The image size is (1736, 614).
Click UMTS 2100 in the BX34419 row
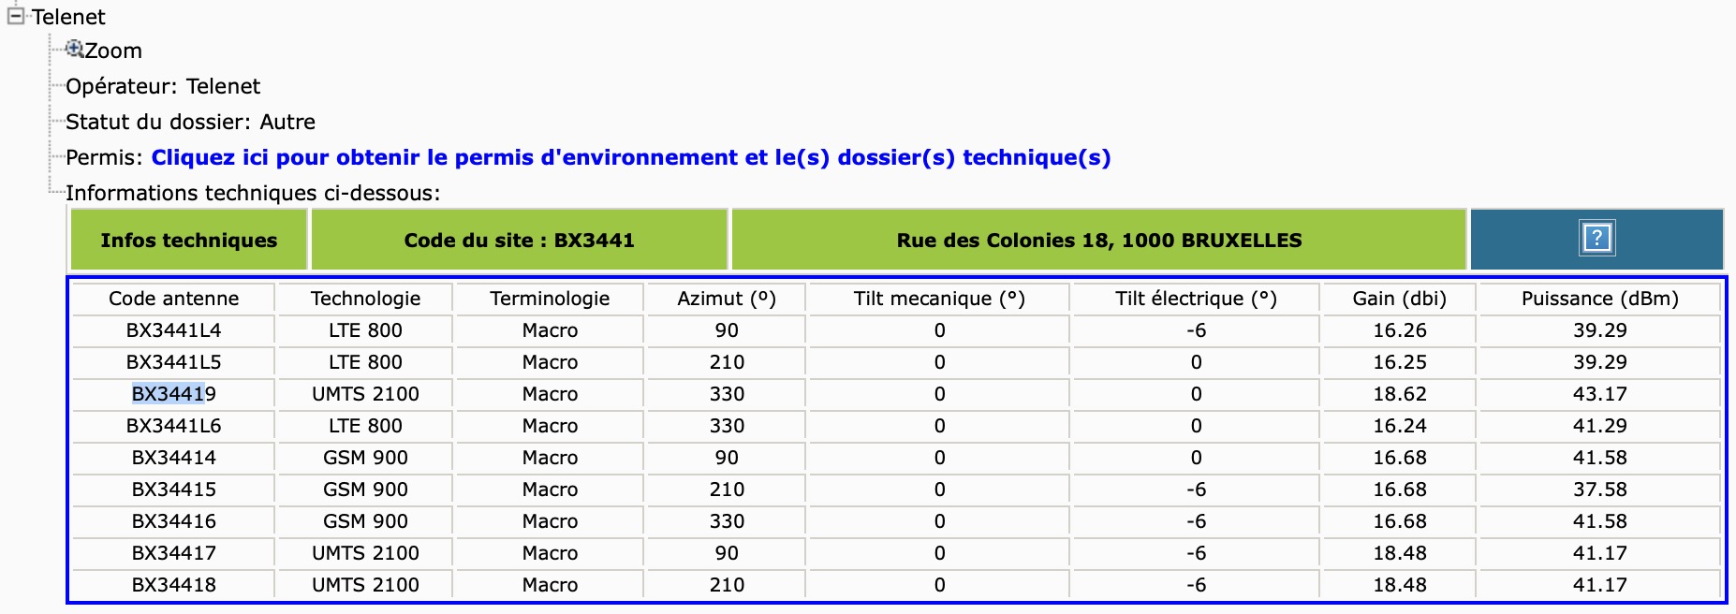click(365, 394)
